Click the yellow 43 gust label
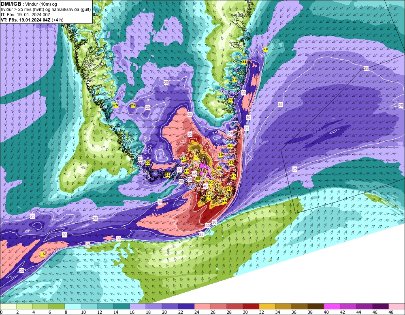The image size is (405, 315). click(x=231, y=162)
